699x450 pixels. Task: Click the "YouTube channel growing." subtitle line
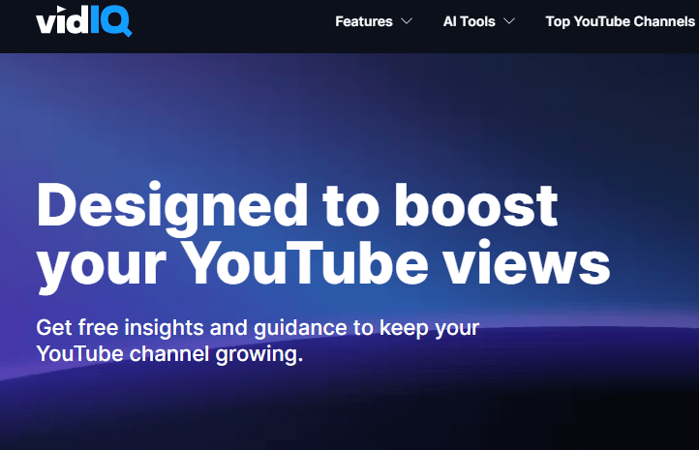(169, 354)
